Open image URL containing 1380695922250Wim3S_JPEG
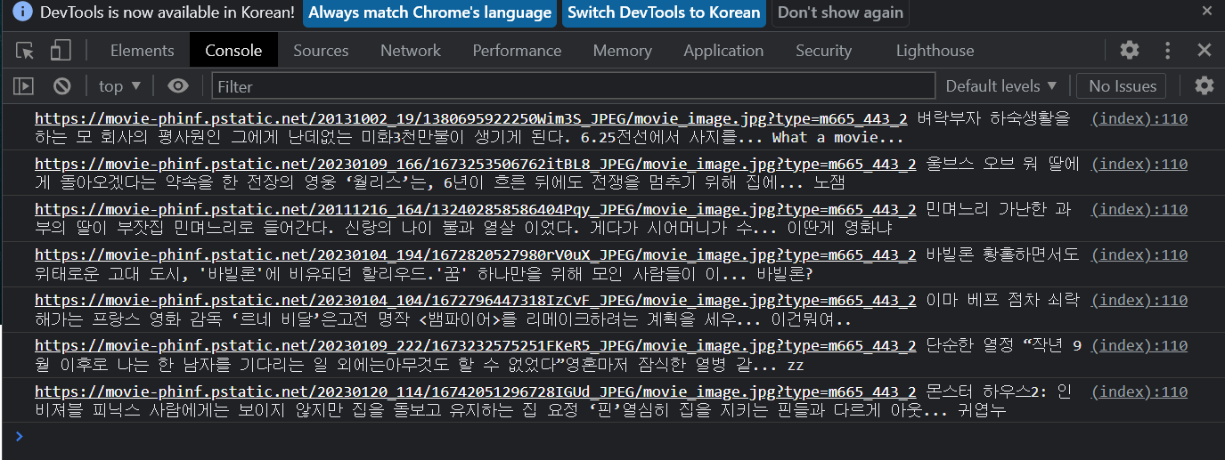The image size is (1225, 460). coord(471,119)
